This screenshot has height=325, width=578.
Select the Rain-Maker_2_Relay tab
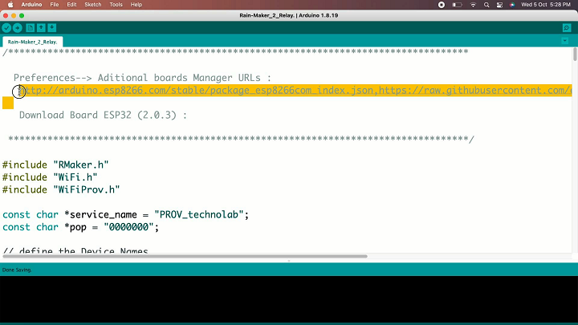coord(32,42)
